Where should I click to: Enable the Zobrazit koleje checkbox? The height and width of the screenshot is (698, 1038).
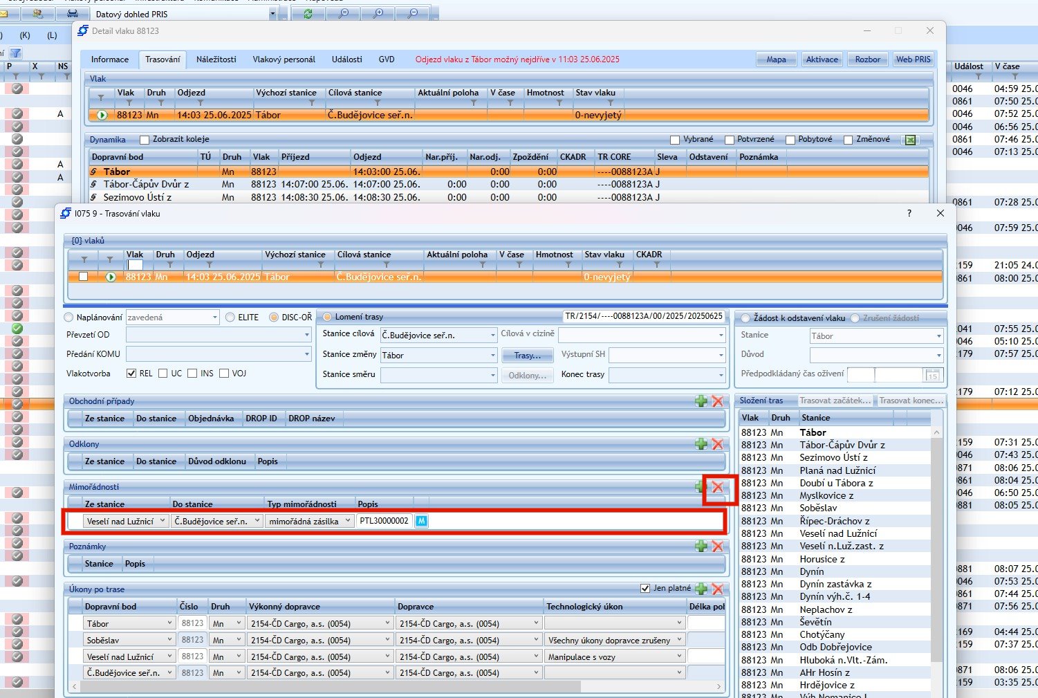(x=145, y=140)
